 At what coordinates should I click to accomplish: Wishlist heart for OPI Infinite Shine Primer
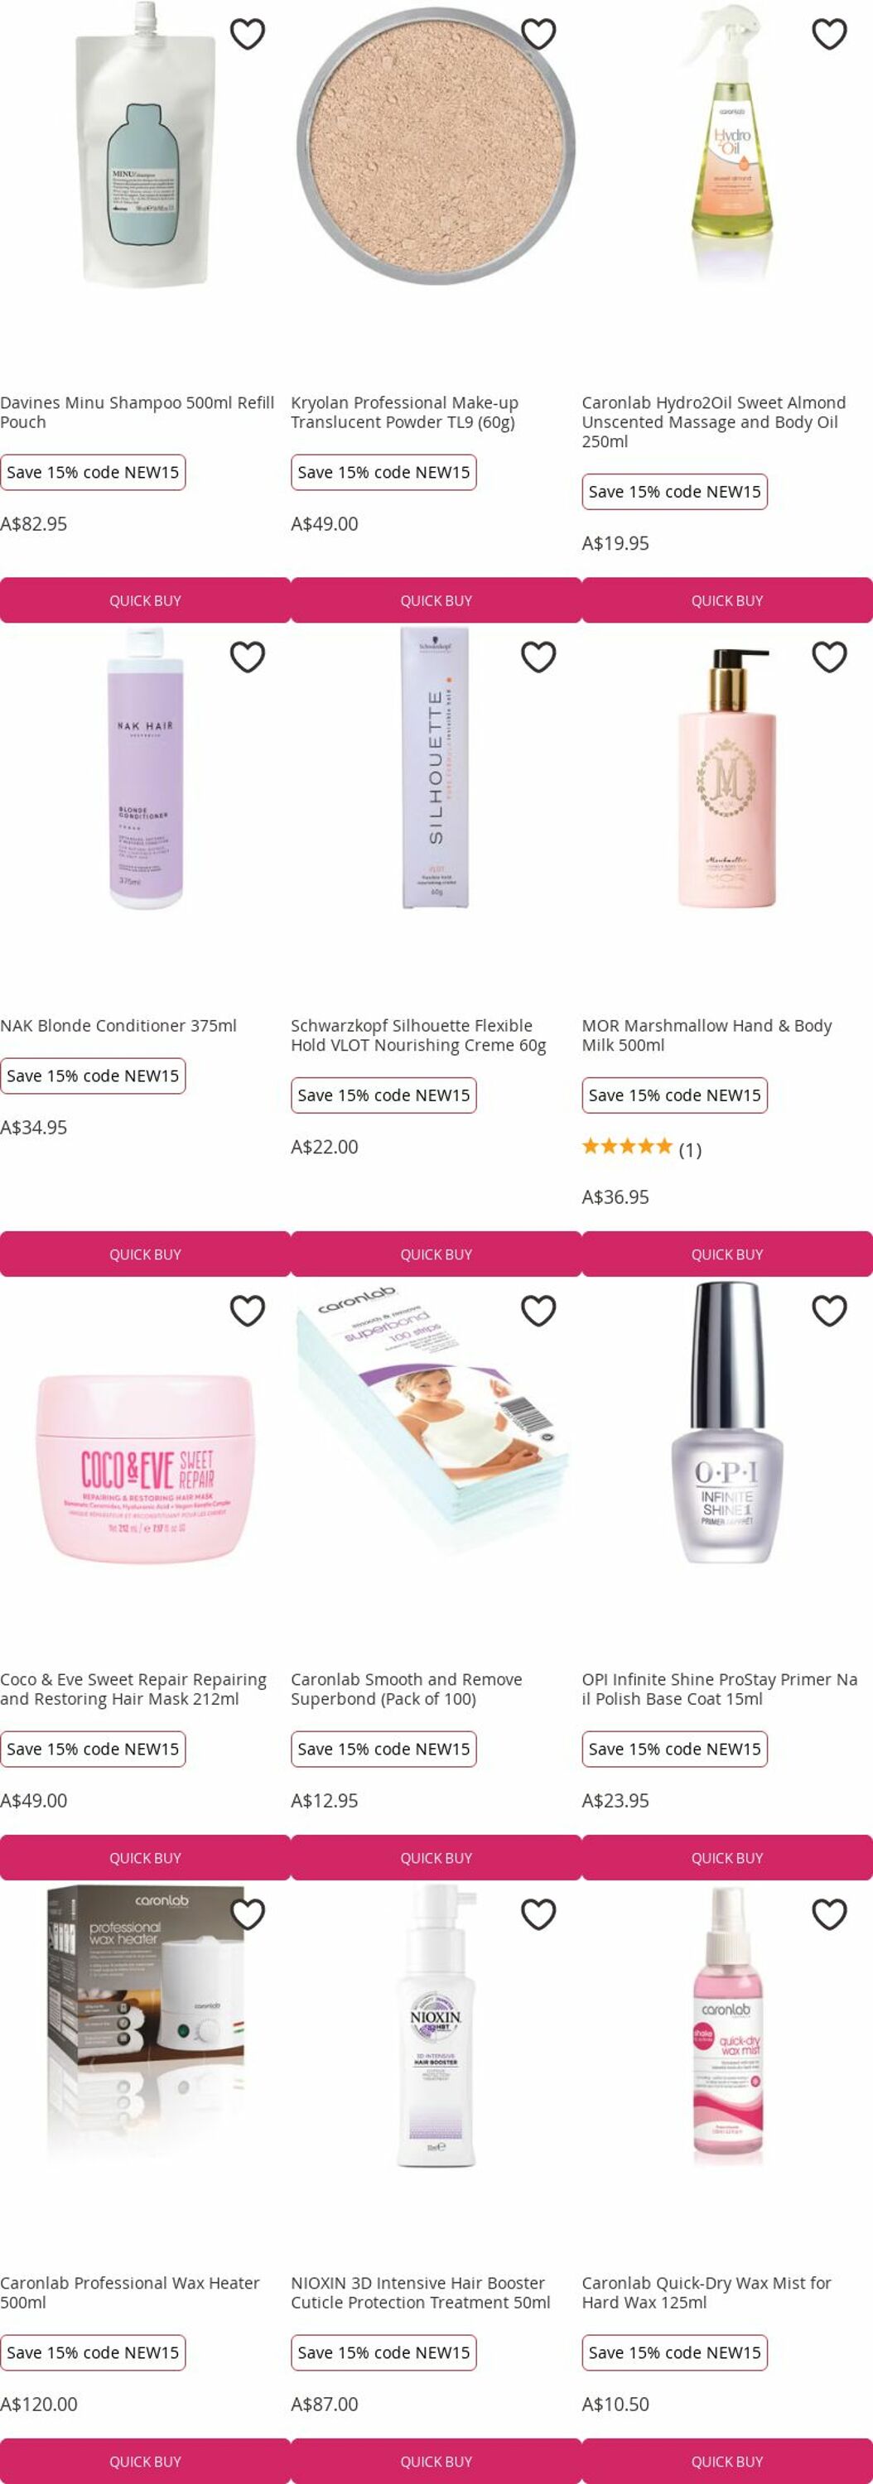[x=828, y=1311]
